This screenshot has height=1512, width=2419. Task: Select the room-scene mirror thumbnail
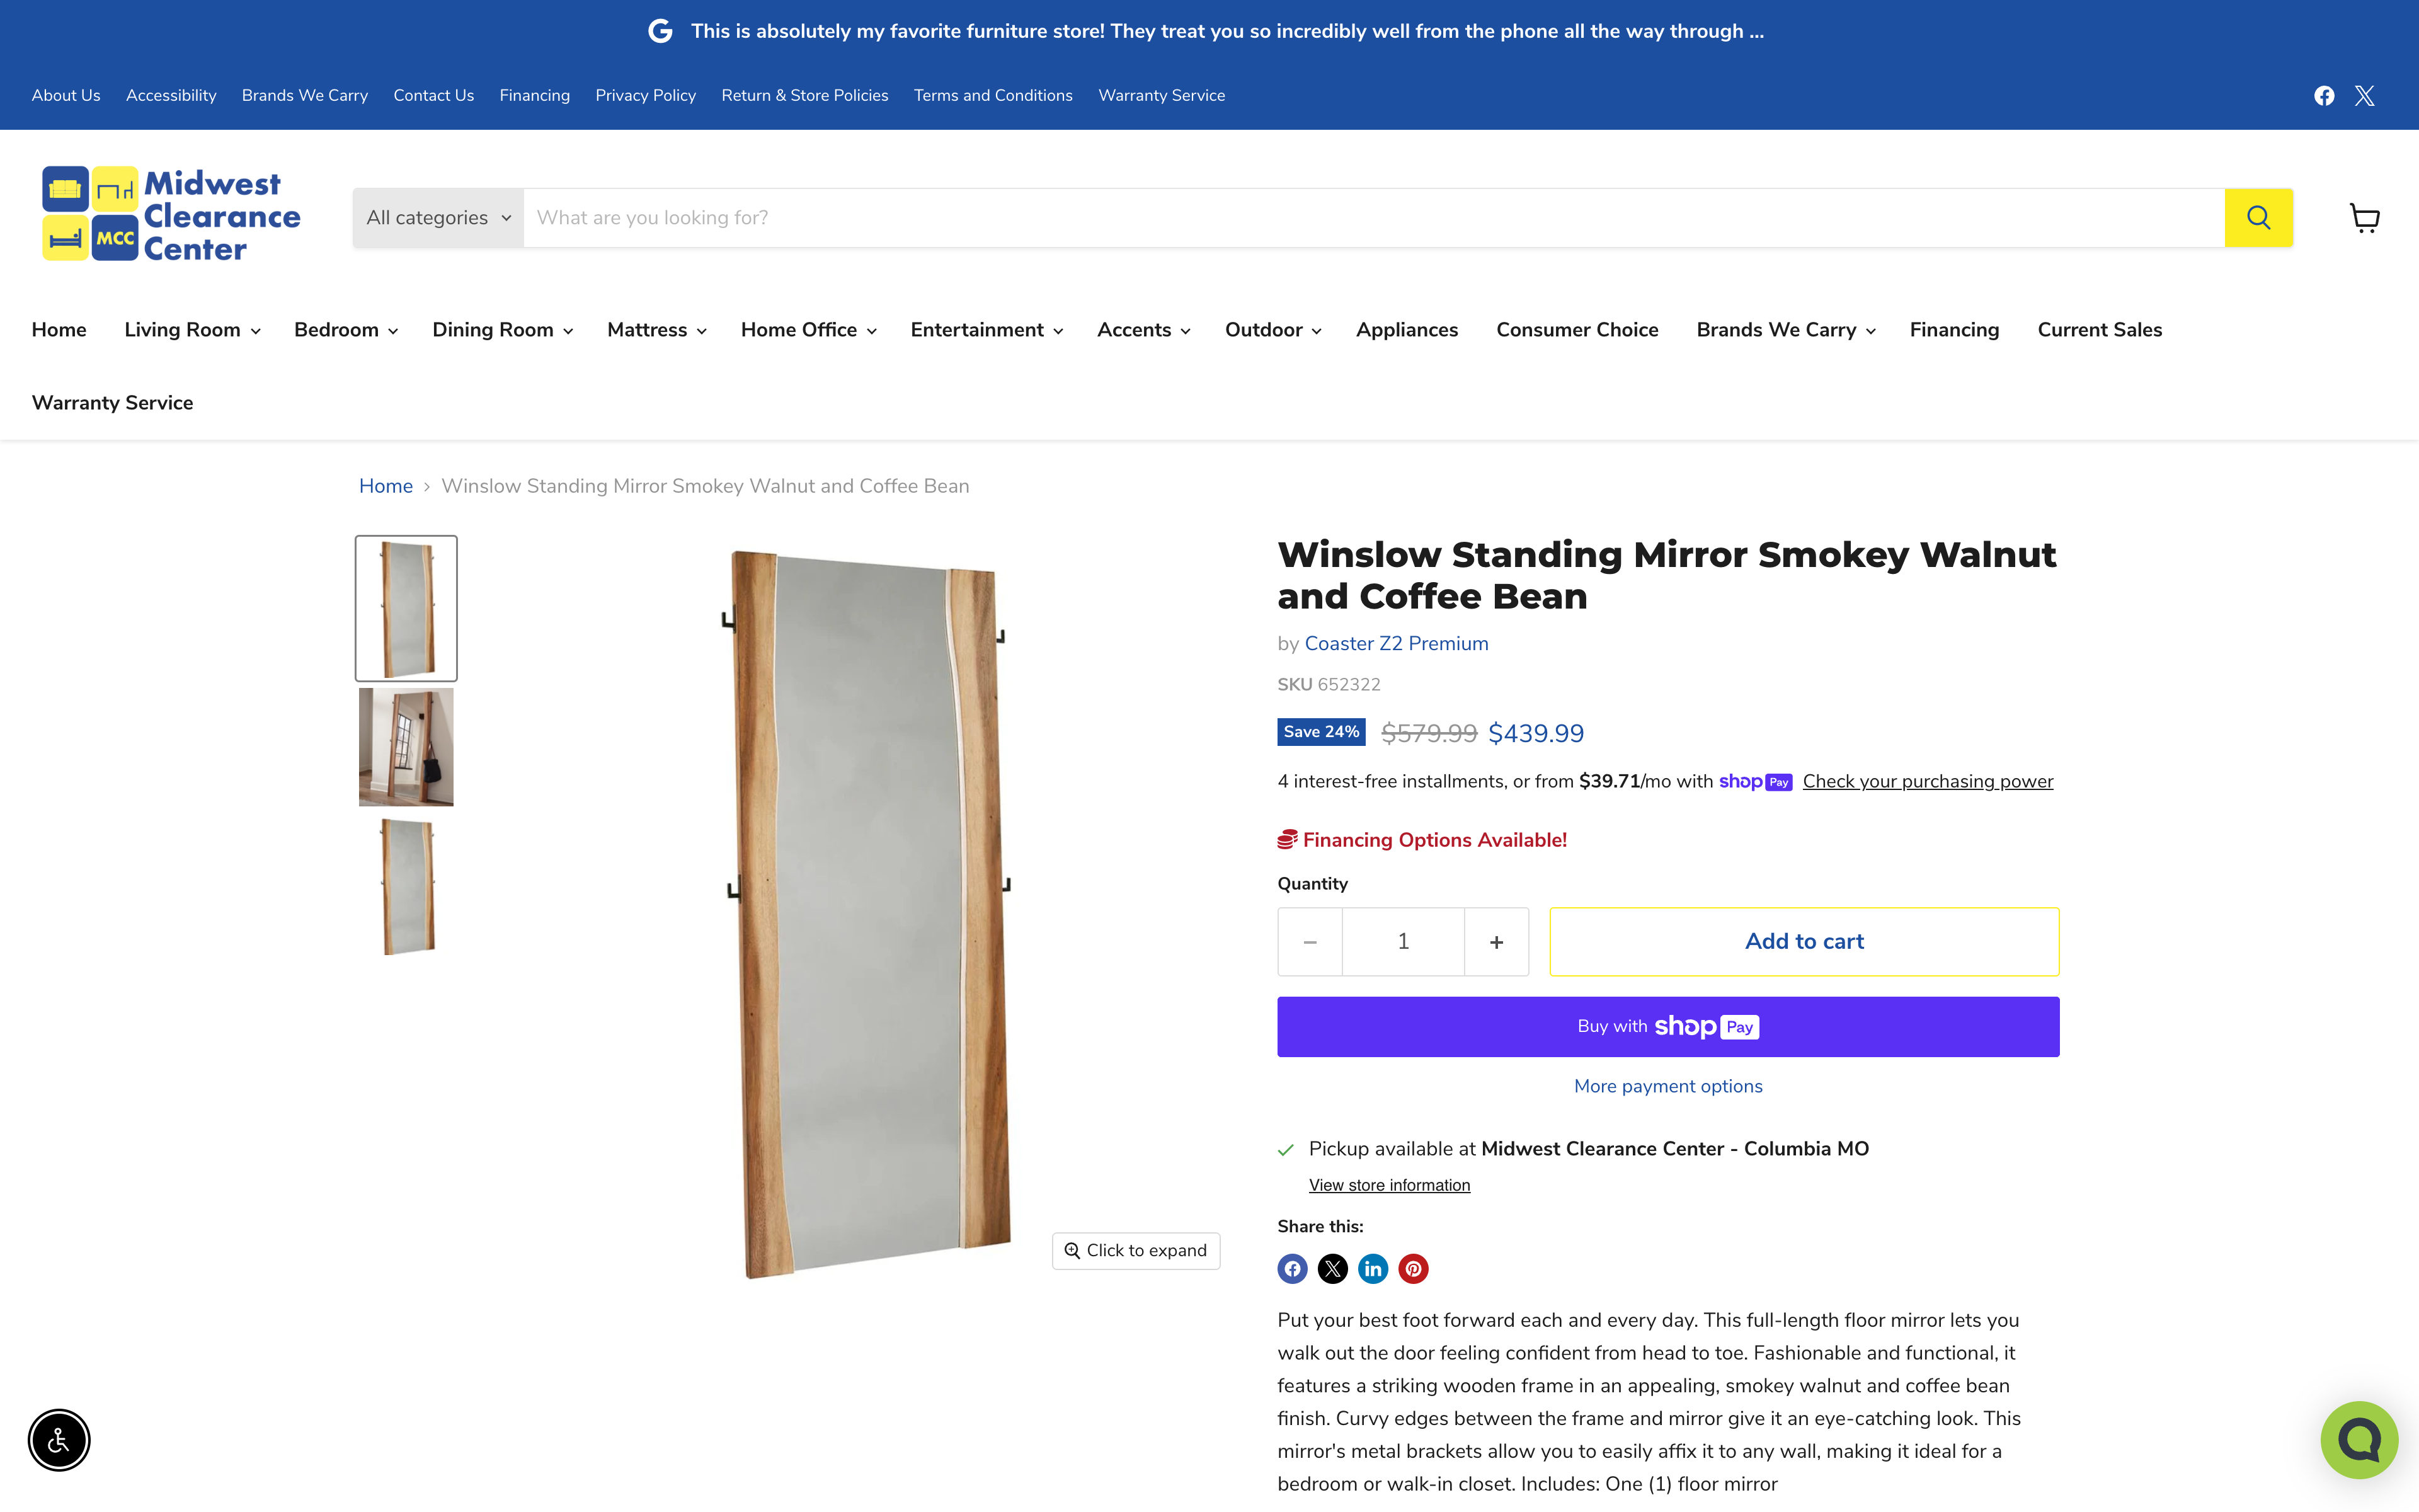[x=406, y=747]
